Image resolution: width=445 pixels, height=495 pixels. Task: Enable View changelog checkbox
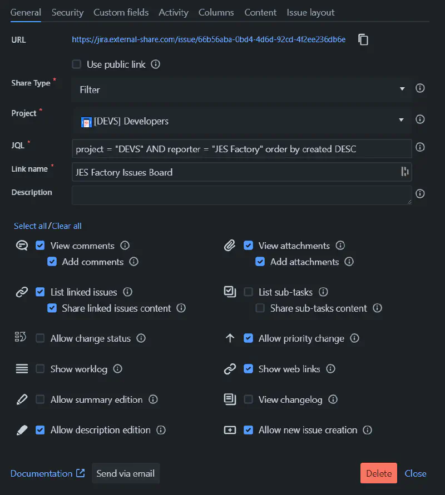point(249,399)
